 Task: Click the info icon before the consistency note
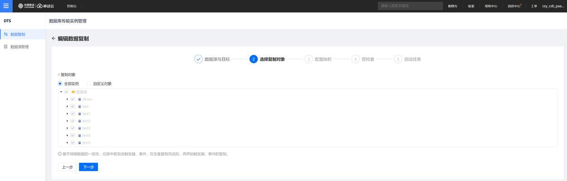pos(60,154)
